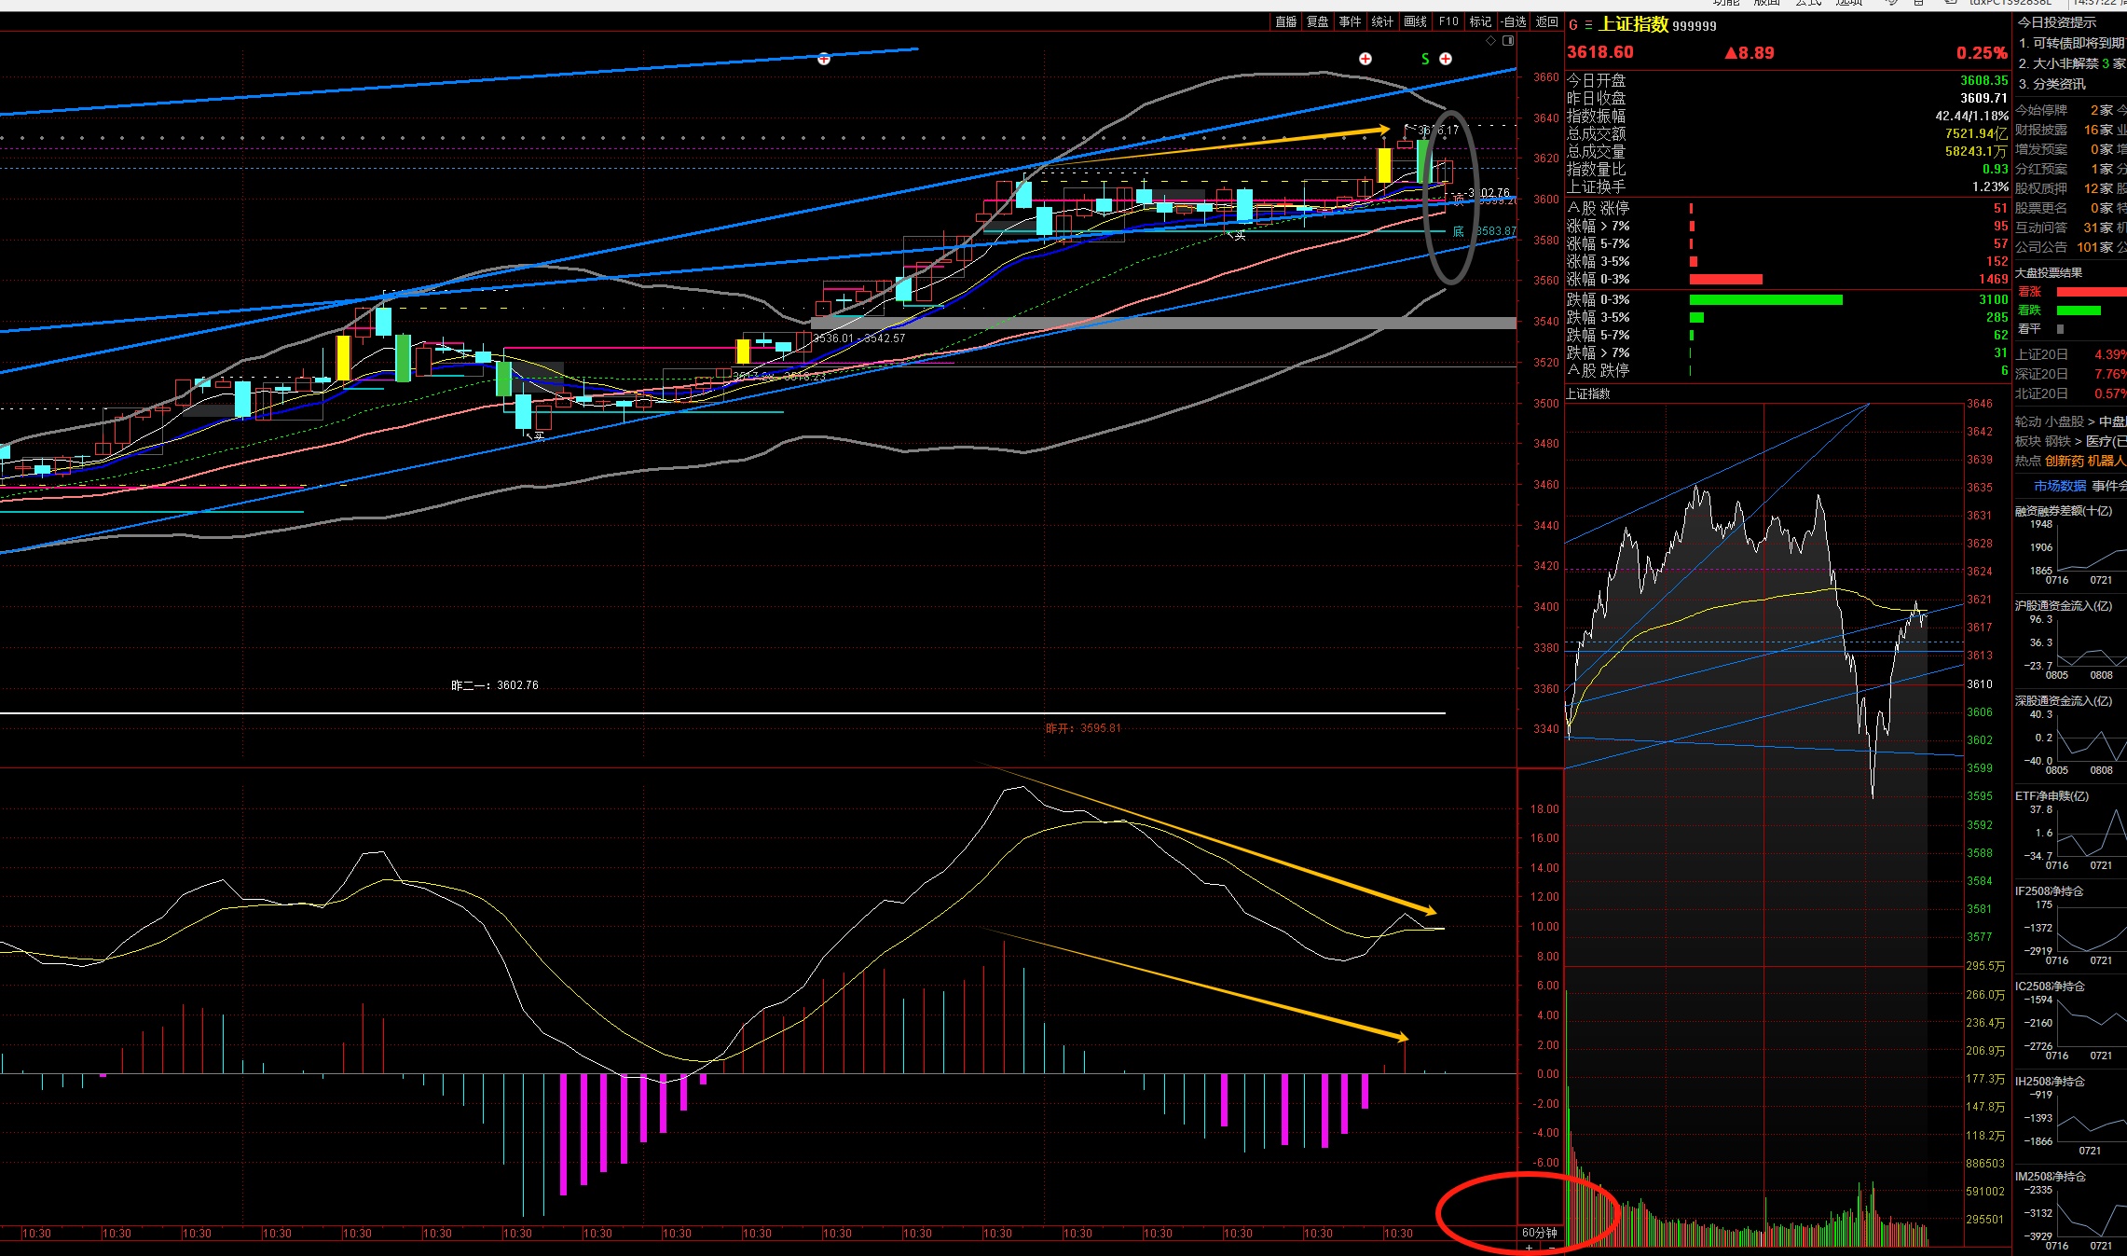Select the 市场数据 tab
The width and height of the screenshot is (2127, 1256).
coord(2060,486)
